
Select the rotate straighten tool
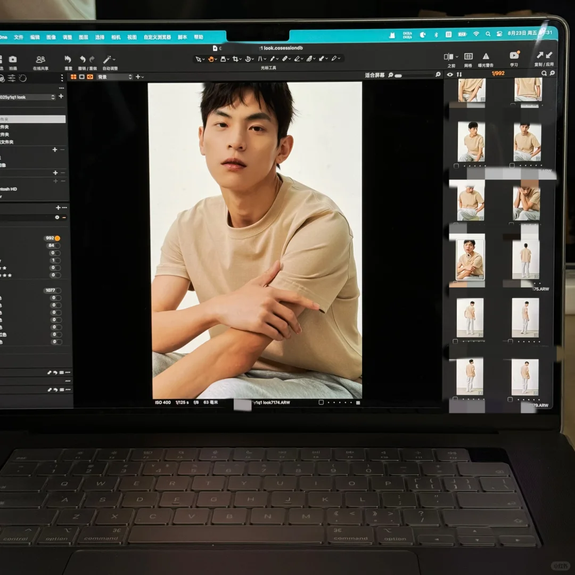pyautogui.click(x=248, y=59)
